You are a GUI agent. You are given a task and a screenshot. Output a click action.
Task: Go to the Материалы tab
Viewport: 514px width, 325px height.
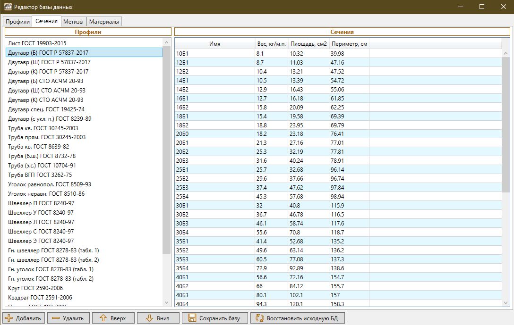[104, 22]
